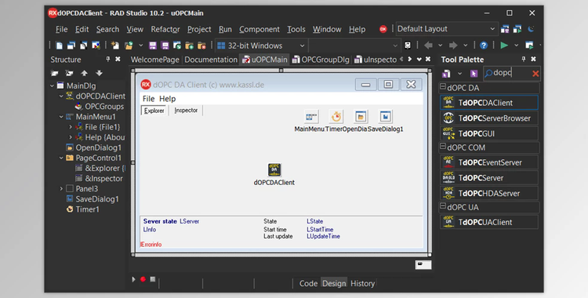Switch to the Code view tab
Image resolution: width=588 pixels, height=298 pixels.
(x=308, y=283)
